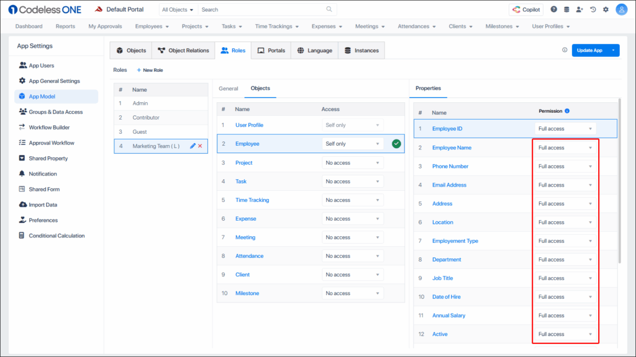Click the Permission info icon
The image size is (636, 357).
(x=567, y=111)
